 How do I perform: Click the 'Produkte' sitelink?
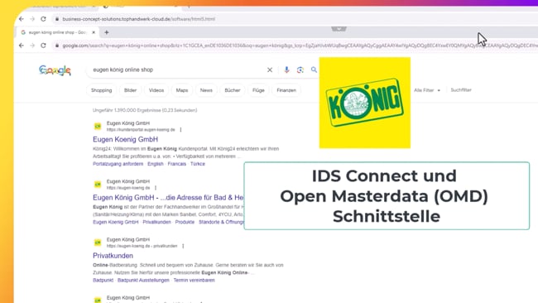coord(185,222)
